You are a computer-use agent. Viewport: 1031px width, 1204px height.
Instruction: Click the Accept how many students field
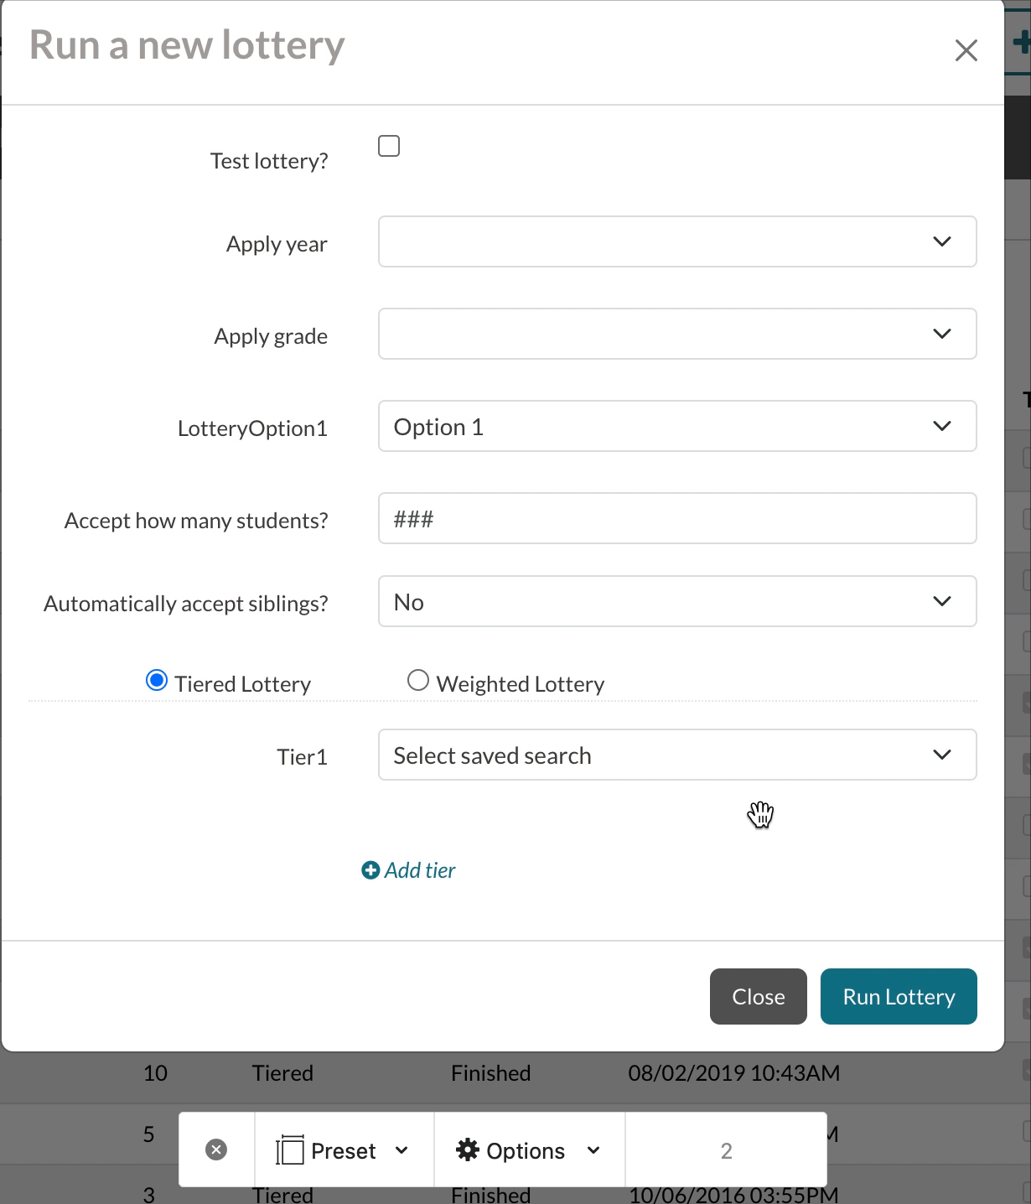[x=676, y=518]
